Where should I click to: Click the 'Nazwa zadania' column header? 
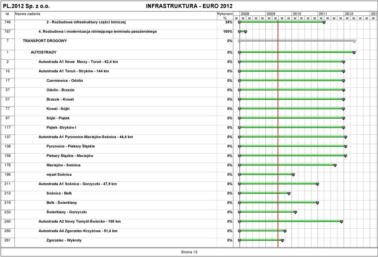pyautogui.click(x=28, y=14)
